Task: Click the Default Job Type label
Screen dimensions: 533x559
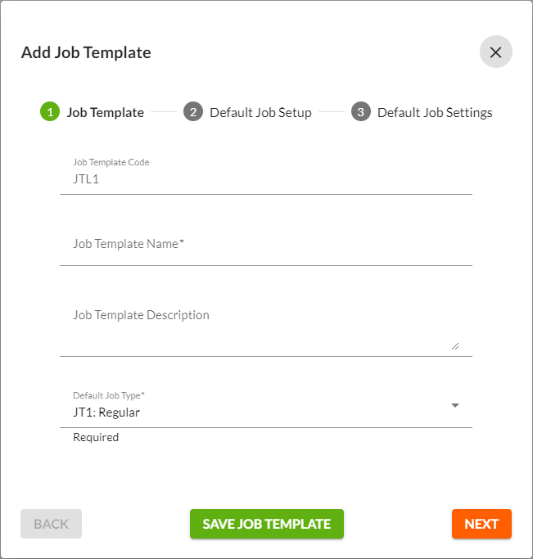Action: 109,395
